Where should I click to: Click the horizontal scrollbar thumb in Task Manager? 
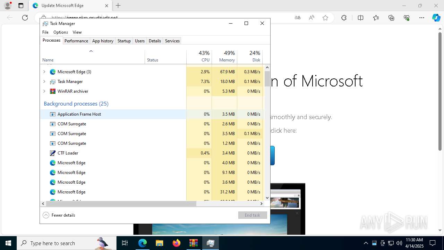coord(121,204)
